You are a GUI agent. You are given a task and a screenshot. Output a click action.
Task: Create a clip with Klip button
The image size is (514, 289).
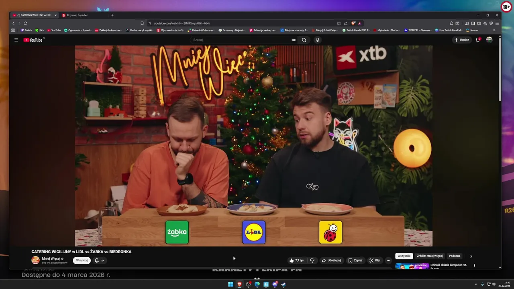375,261
